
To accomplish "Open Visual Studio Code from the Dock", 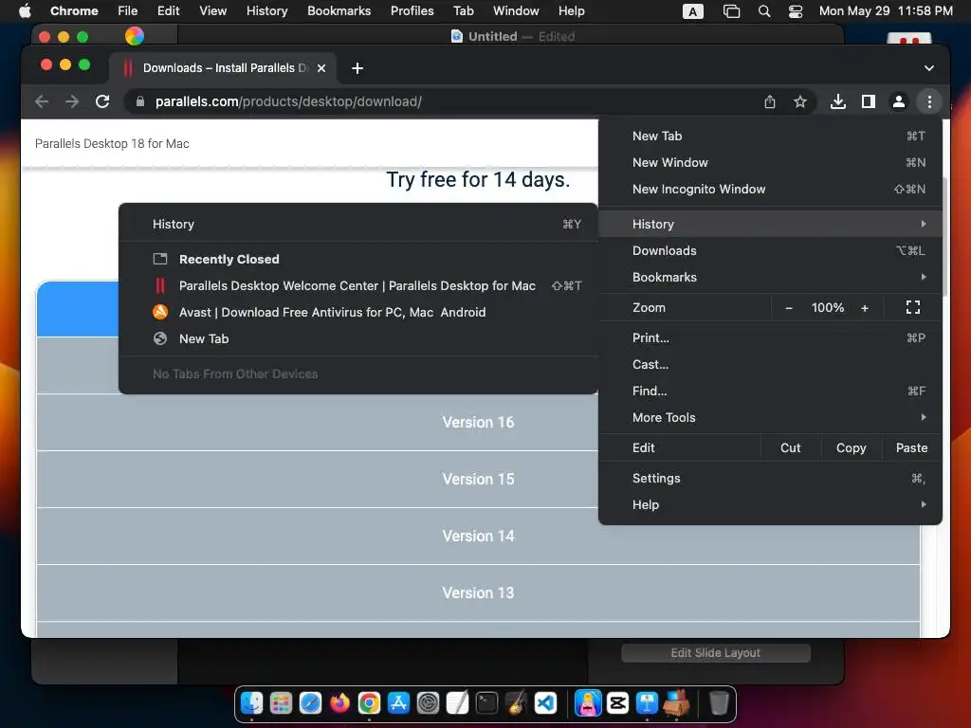I will click(x=545, y=703).
